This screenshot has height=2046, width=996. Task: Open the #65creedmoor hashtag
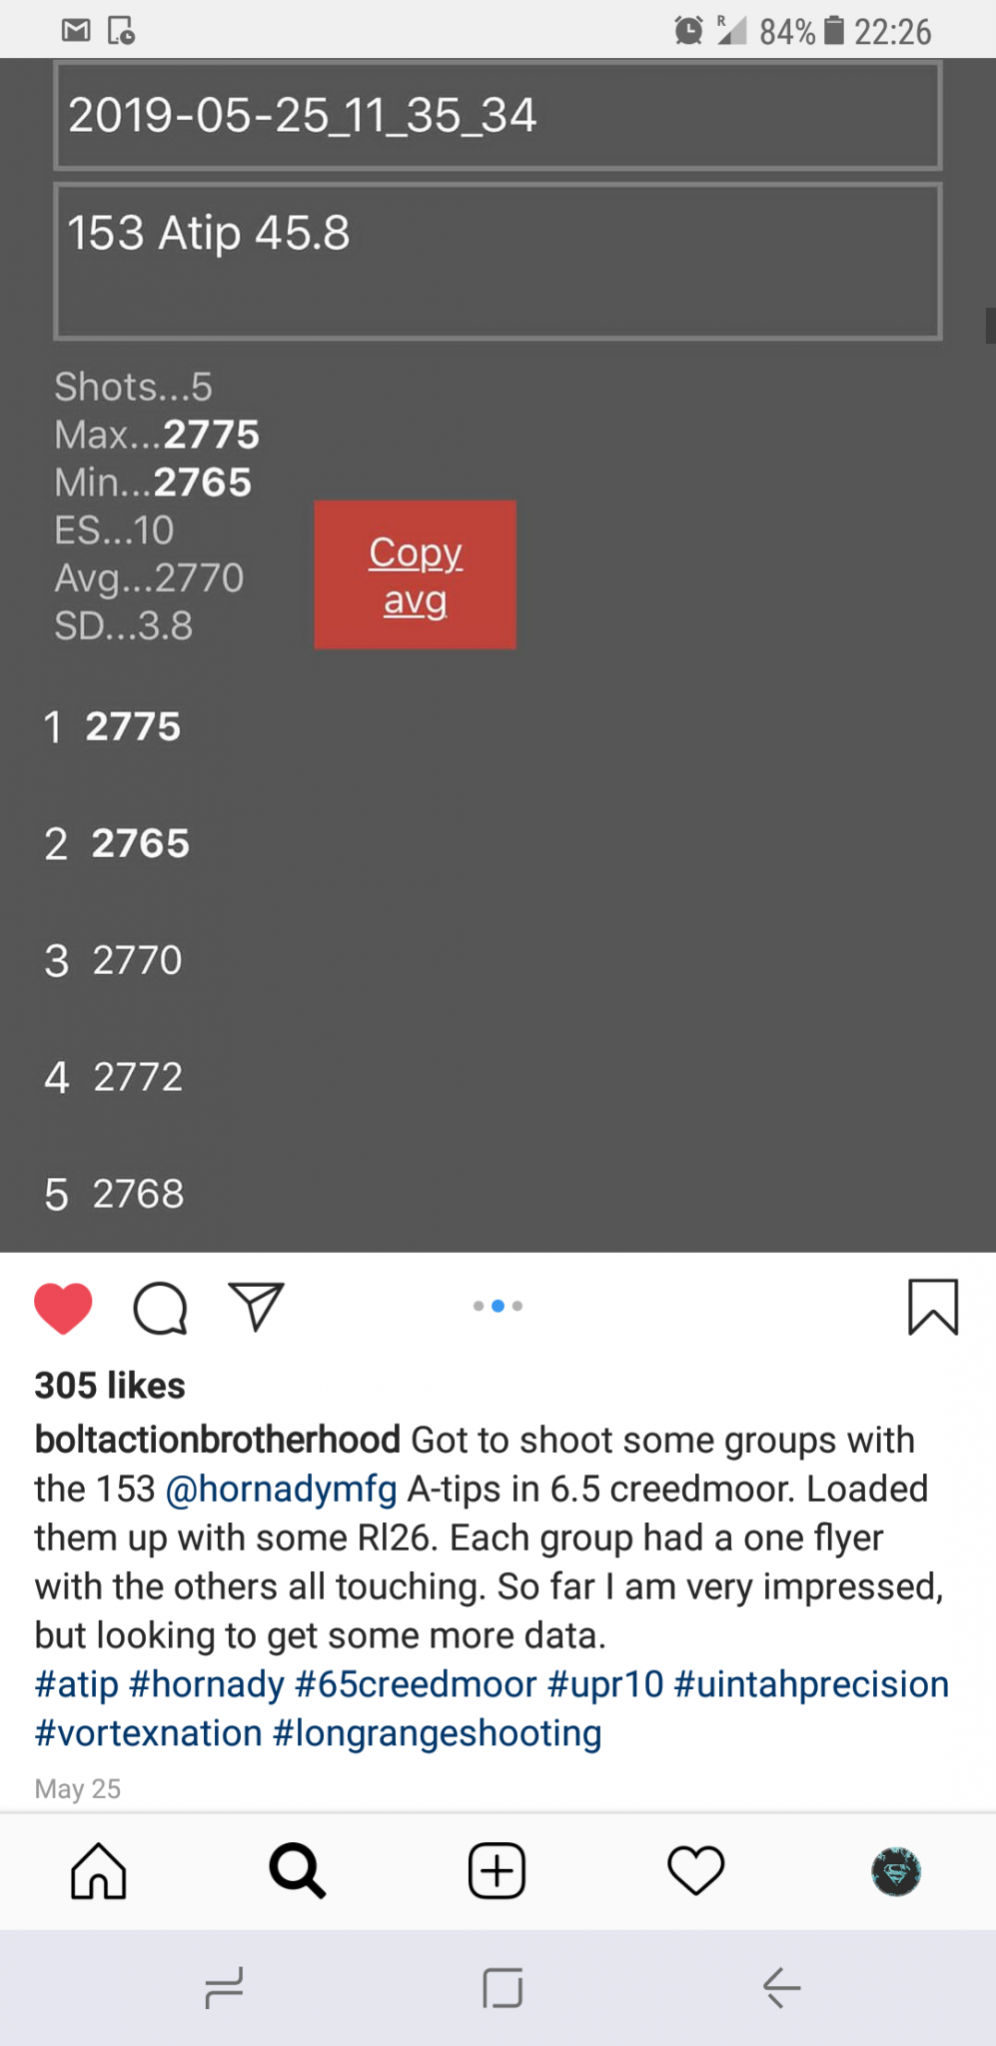tap(416, 1683)
